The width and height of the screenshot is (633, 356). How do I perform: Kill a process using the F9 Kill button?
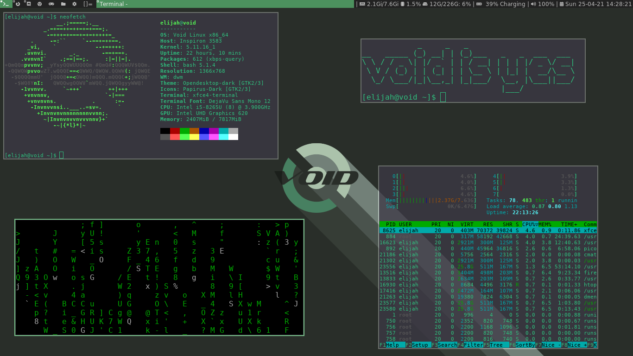click(594, 345)
